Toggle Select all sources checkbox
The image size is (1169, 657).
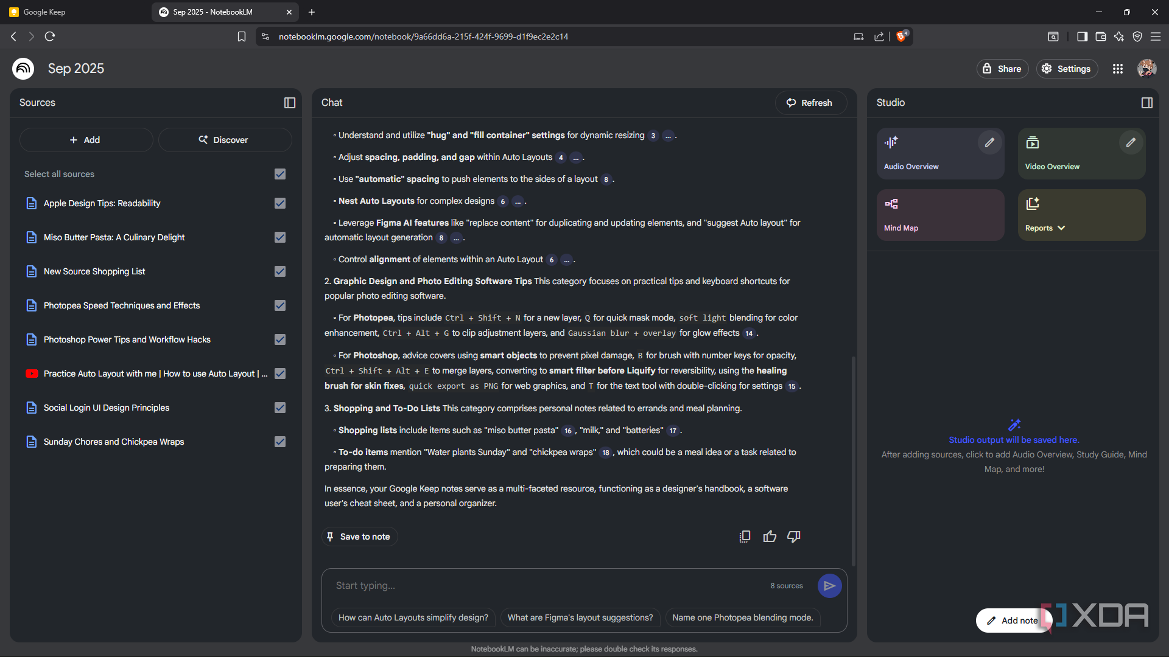tap(280, 174)
